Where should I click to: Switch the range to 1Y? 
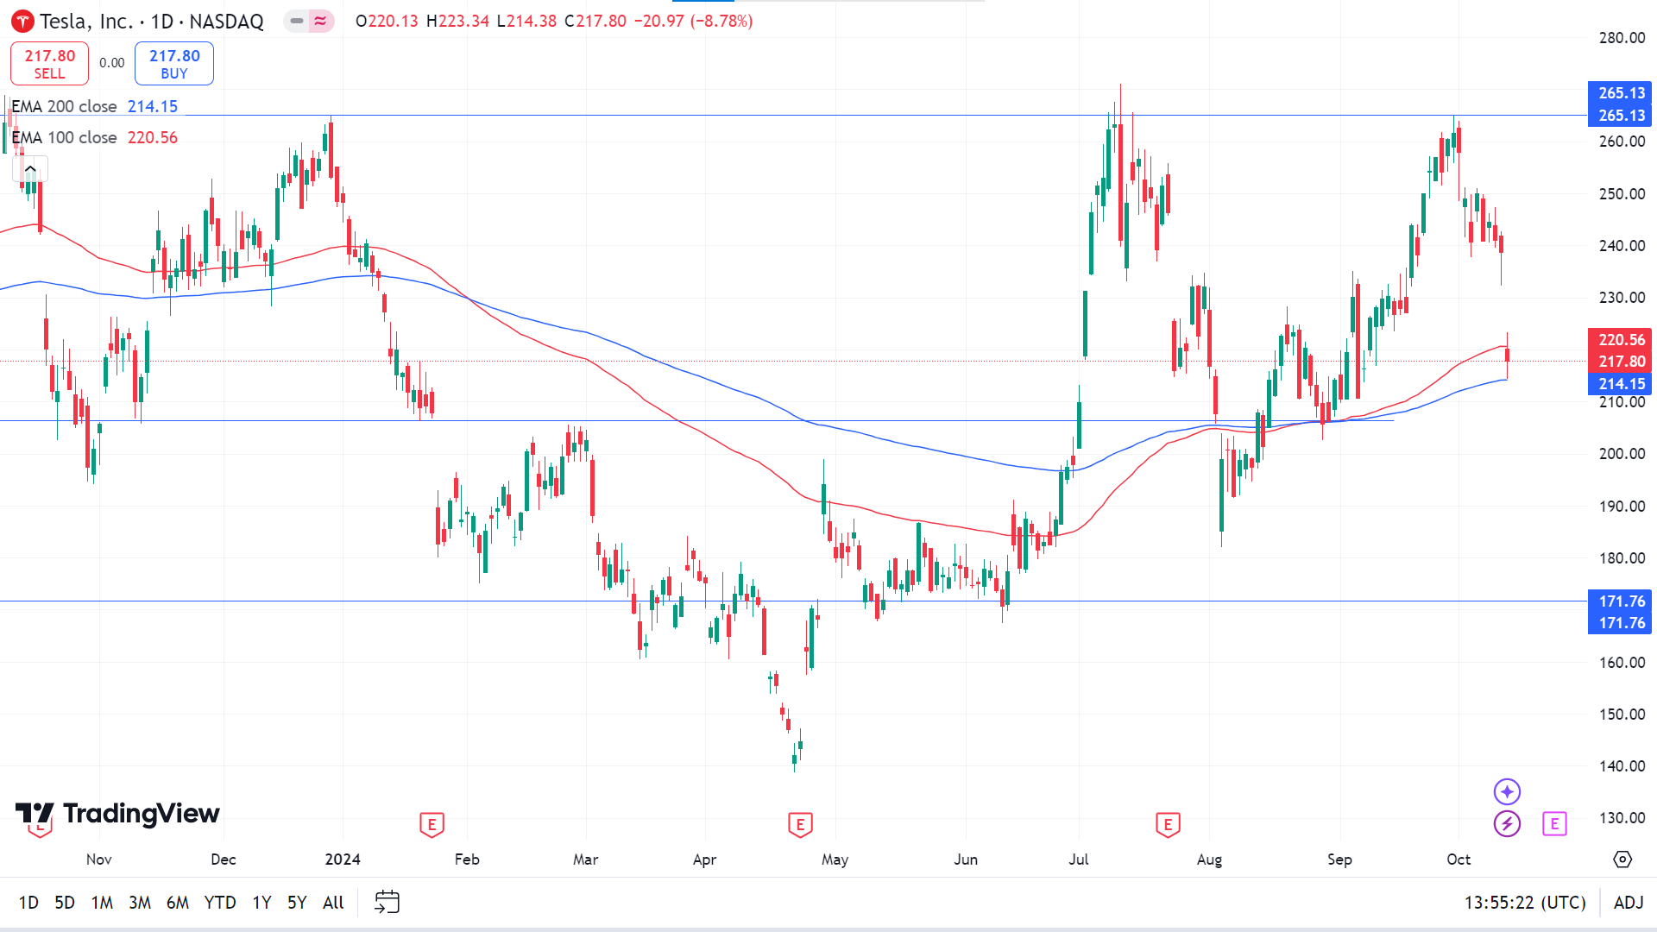pyautogui.click(x=261, y=903)
